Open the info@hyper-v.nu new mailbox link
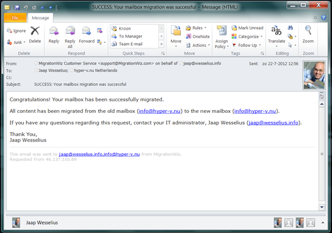This screenshot has height=233, width=332. coord(255,111)
